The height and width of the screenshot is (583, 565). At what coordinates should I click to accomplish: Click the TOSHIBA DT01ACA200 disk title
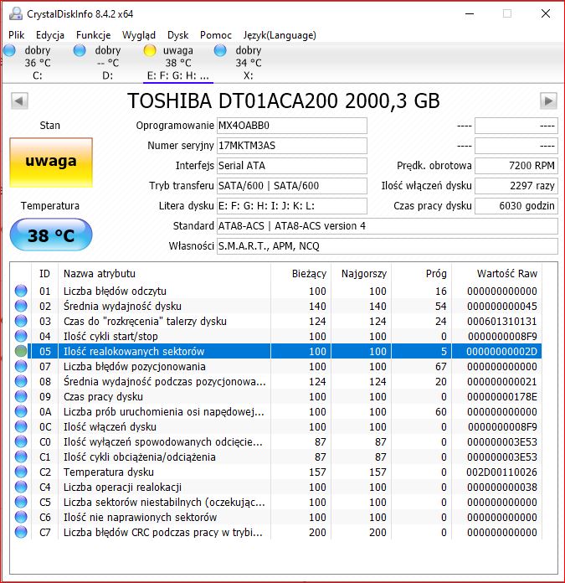pos(284,101)
